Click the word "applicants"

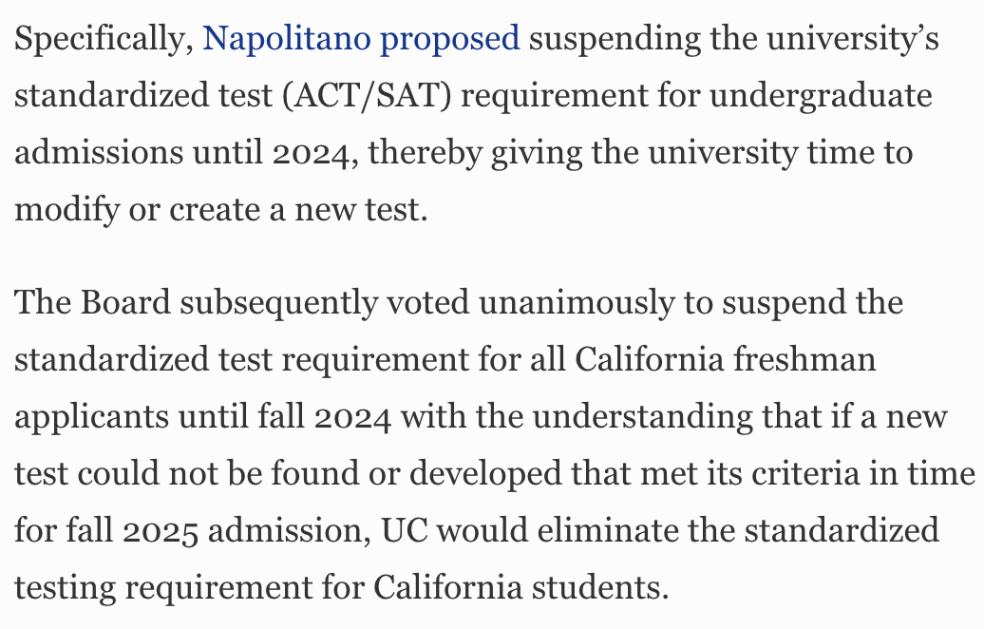tap(91, 418)
